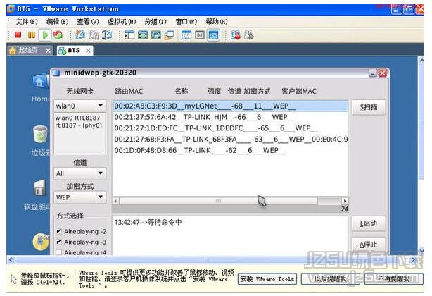Image resolution: width=432 pixels, height=296 pixels.
Task: Click the 安装 VMware Tools button
Action: coord(267,279)
